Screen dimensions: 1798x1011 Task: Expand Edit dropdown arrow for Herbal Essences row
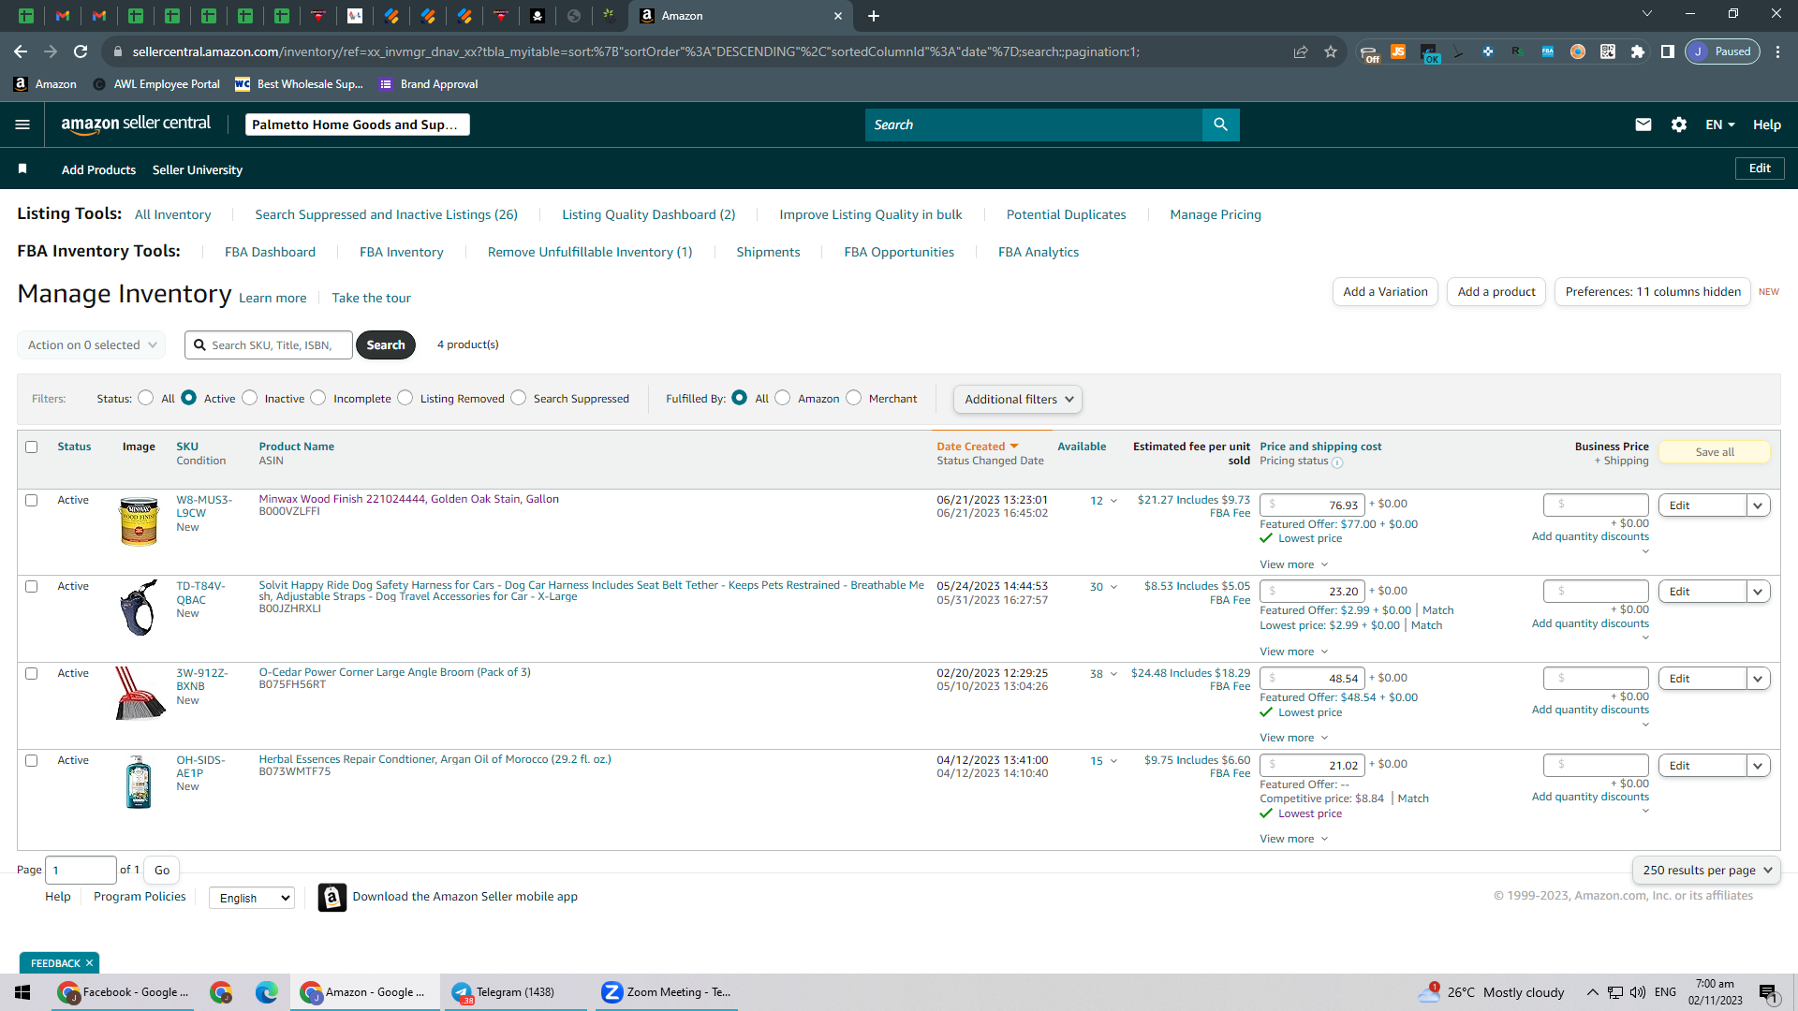(x=1758, y=766)
